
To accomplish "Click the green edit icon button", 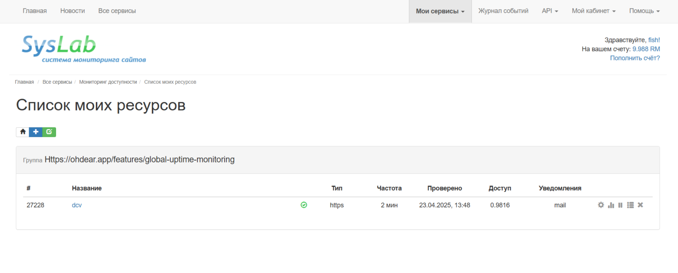I will pyautogui.click(x=49, y=132).
